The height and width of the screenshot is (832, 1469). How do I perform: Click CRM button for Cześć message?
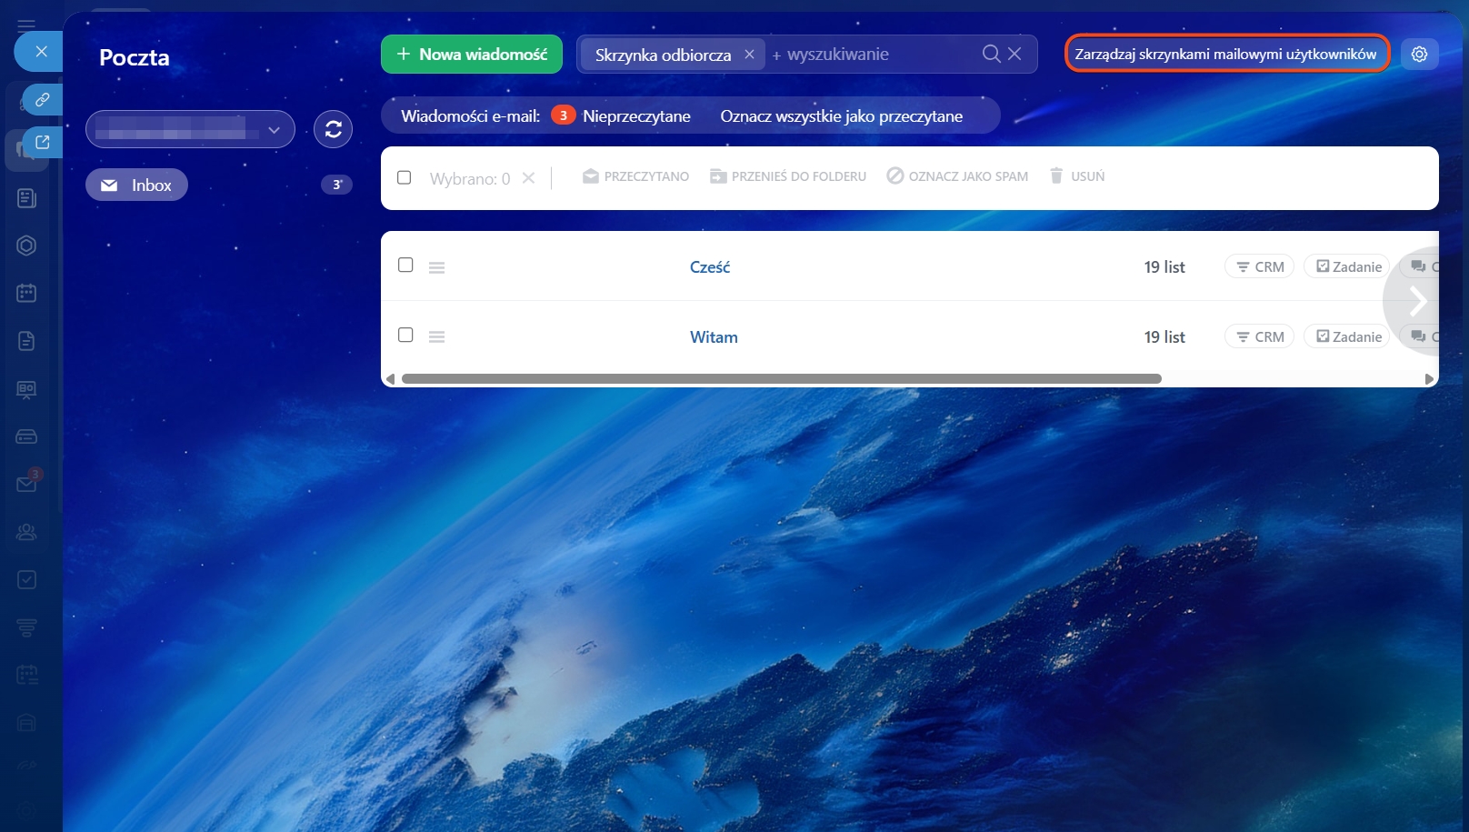pos(1260,266)
